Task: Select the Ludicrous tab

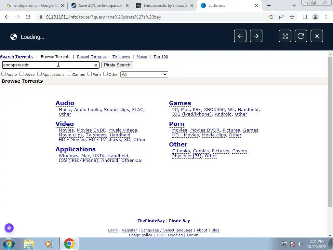Action: pos(229,6)
